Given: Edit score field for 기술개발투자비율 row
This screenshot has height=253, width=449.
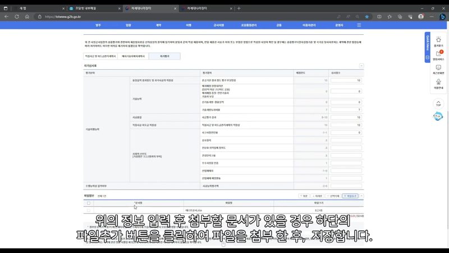Looking at the screenshot, I should pyautogui.click(x=346, y=110).
